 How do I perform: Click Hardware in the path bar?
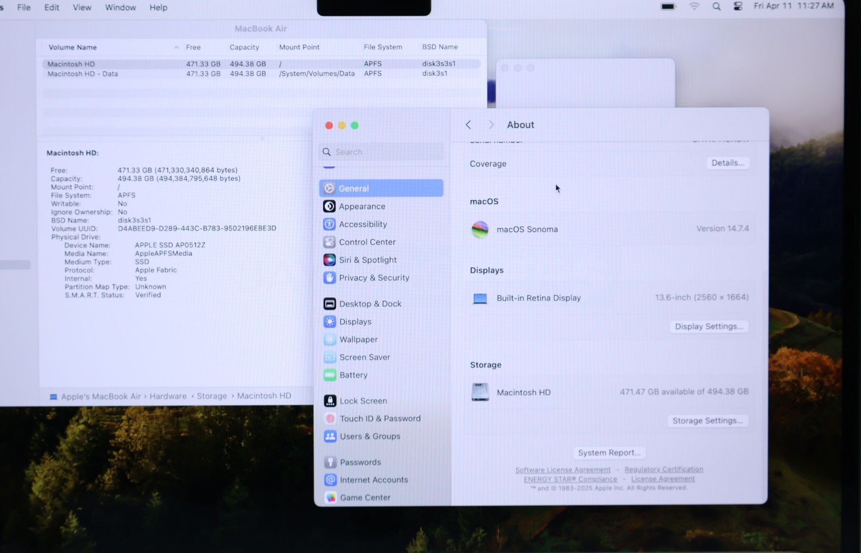(x=168, y=396)
